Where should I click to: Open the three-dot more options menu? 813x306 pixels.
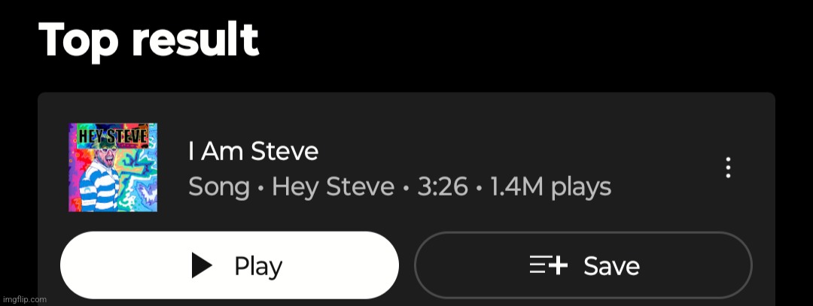coord(728,168)
